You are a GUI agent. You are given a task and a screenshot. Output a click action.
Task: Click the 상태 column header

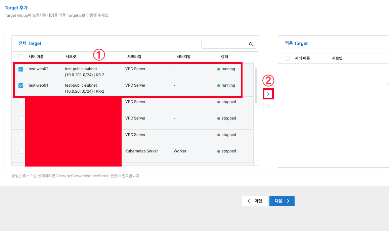[224, 56]
